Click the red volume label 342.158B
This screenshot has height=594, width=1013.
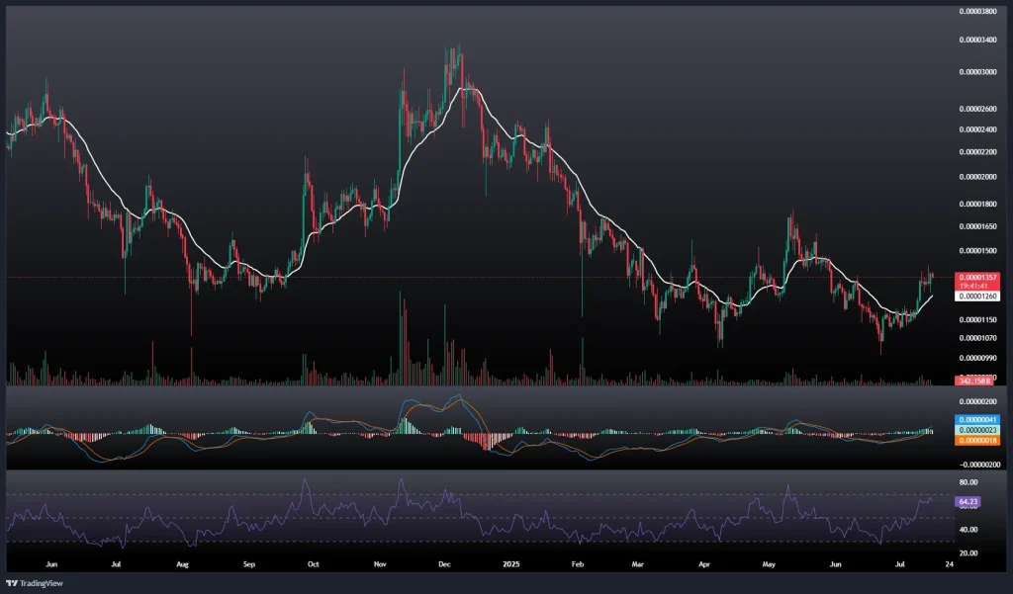pyautogui.click(x=968, y=381)
